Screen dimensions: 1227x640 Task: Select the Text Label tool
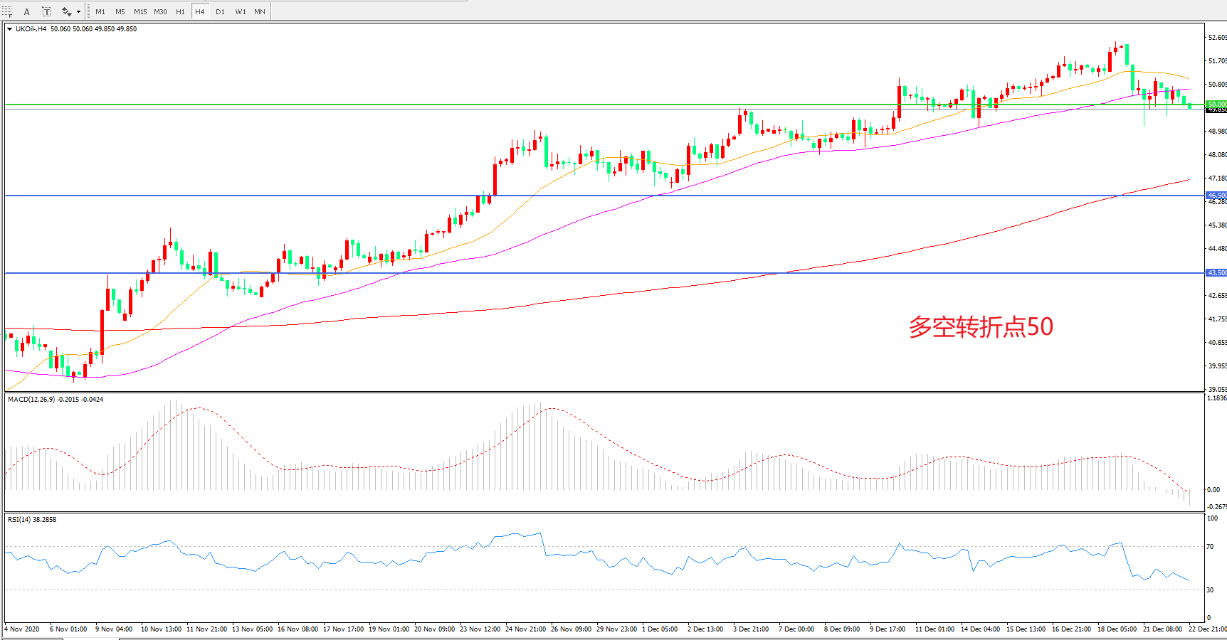coord(46,11)
